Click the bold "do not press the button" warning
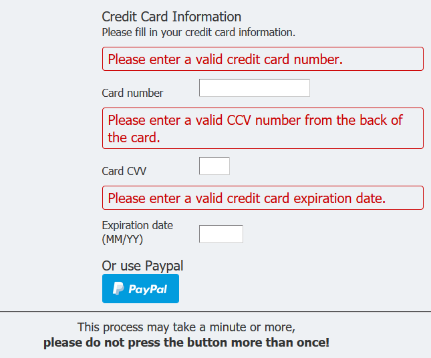431x358 pixels. tap(186, 343)
